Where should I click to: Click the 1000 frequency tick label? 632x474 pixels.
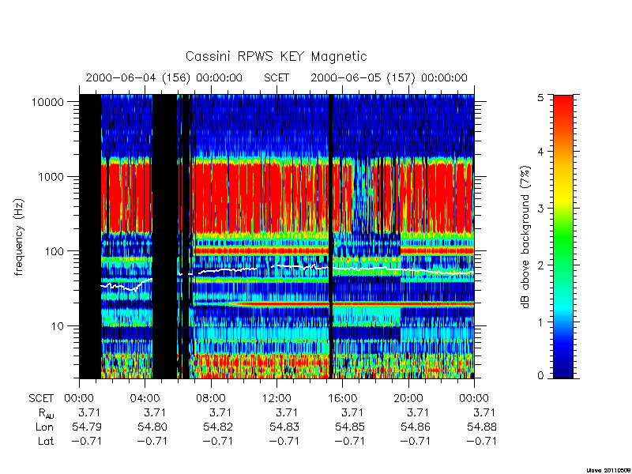[51, 176]
